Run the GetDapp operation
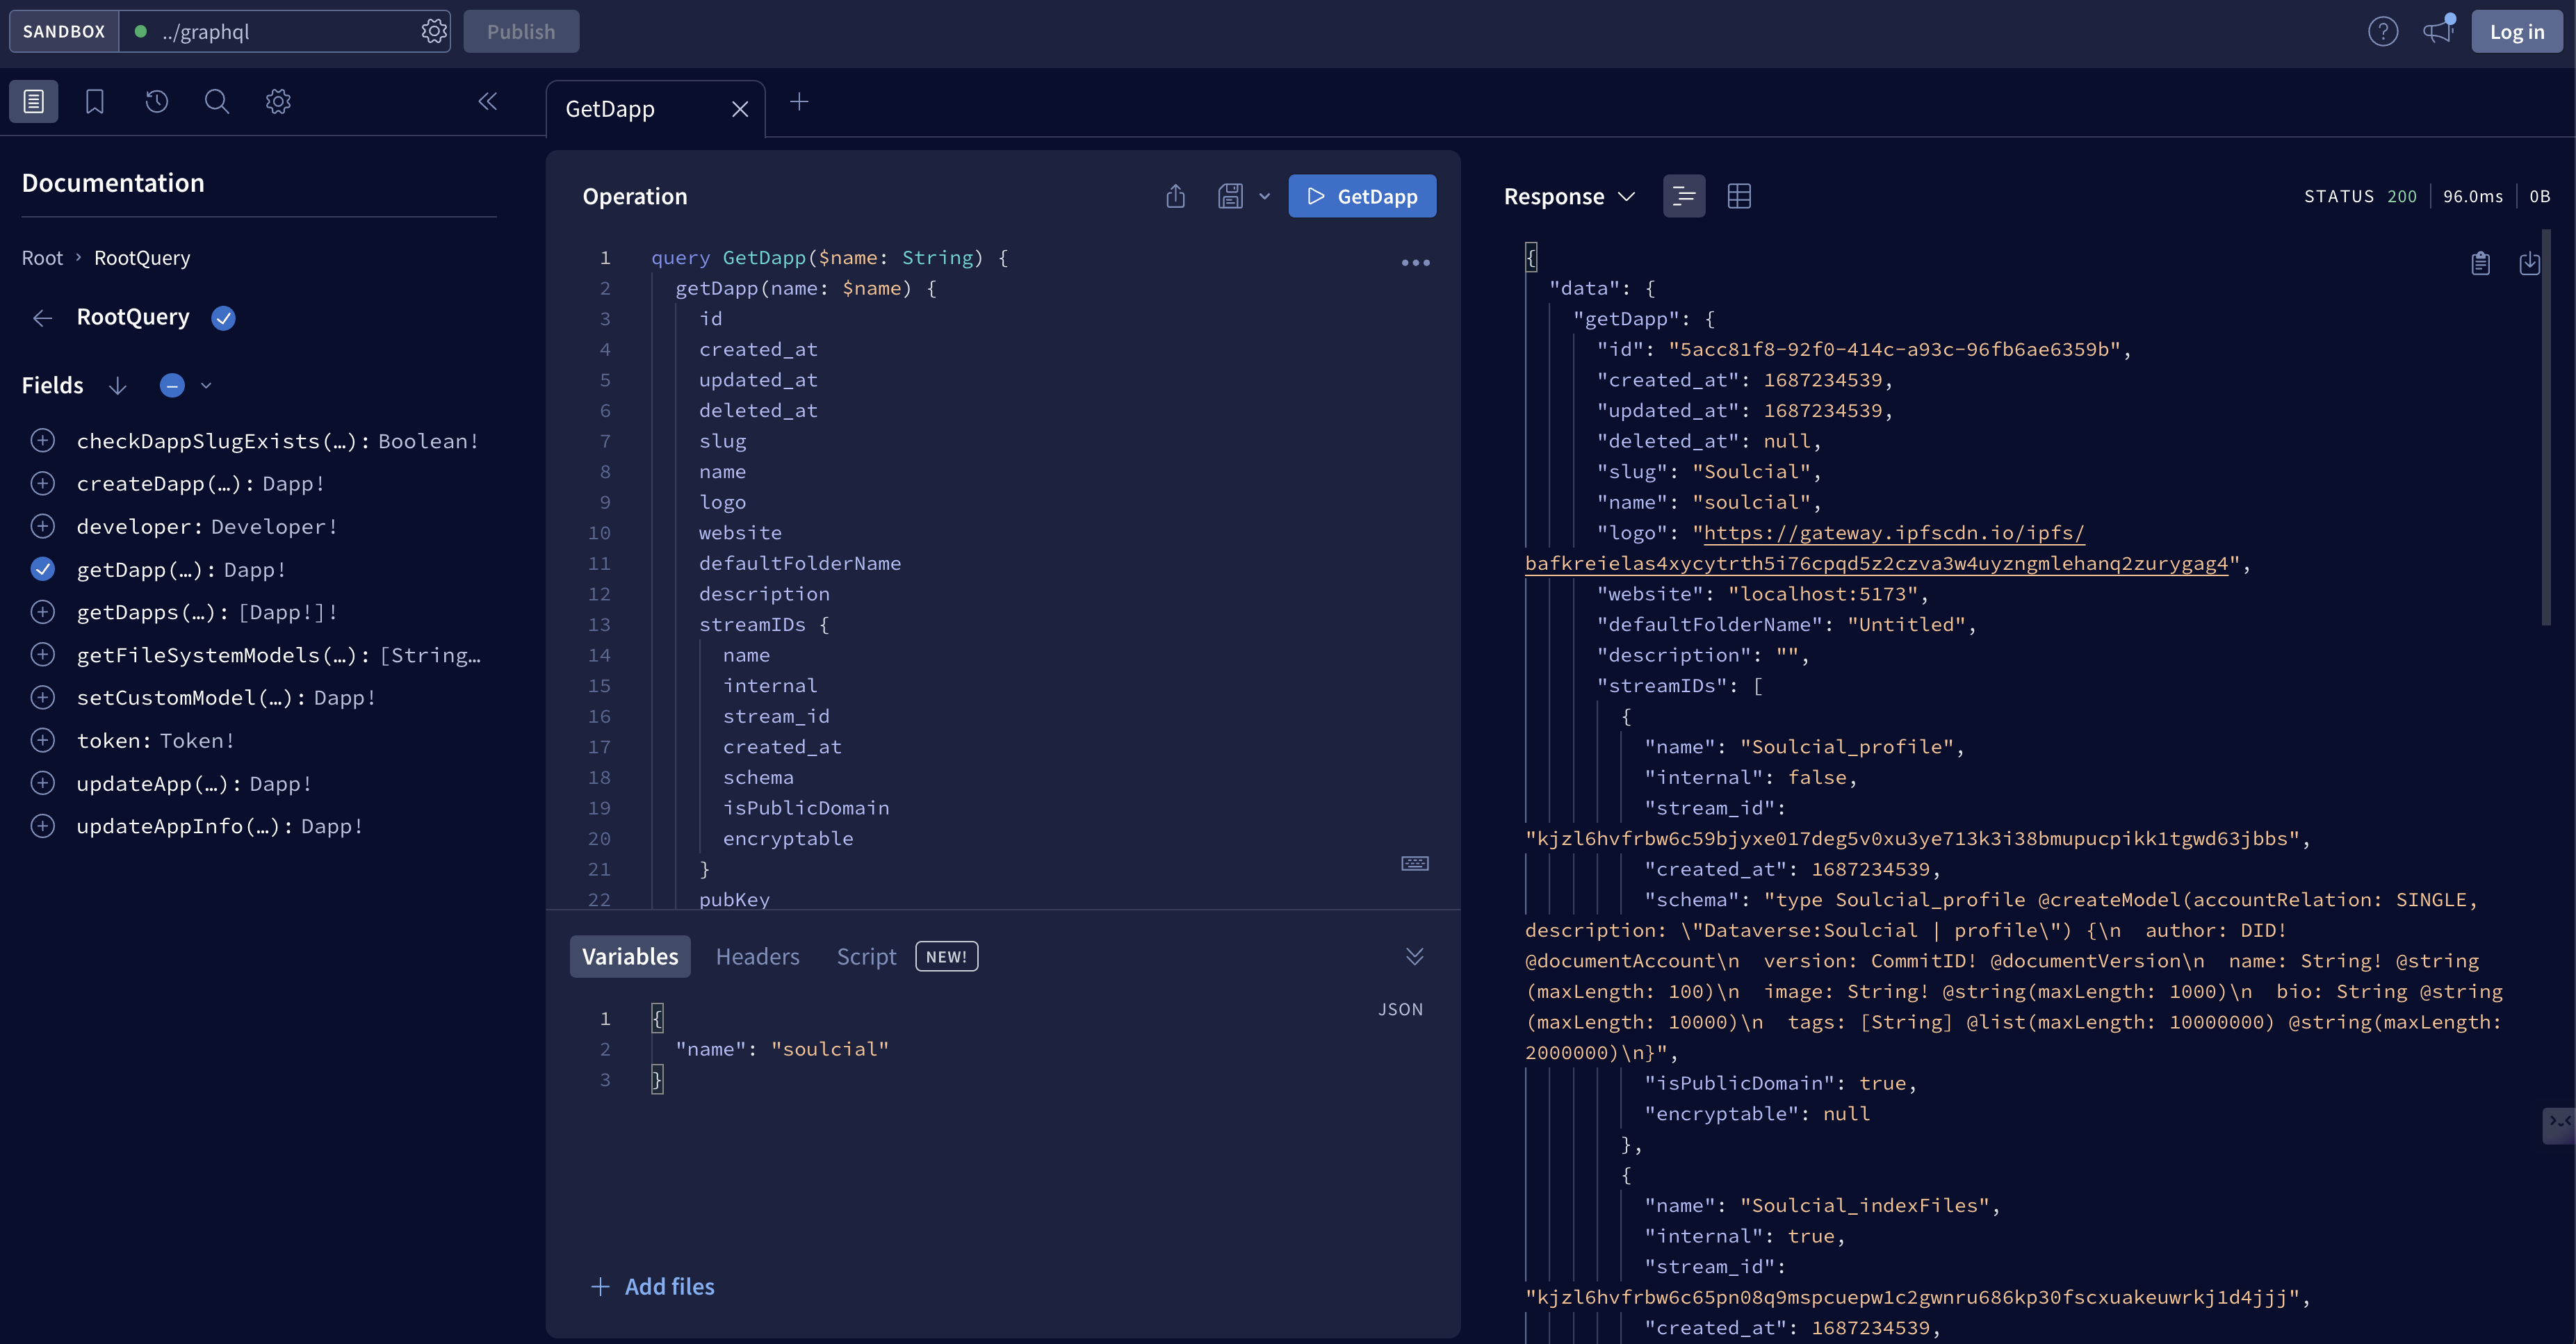Viewport: 2576px width, 1344px height. 1362,196
